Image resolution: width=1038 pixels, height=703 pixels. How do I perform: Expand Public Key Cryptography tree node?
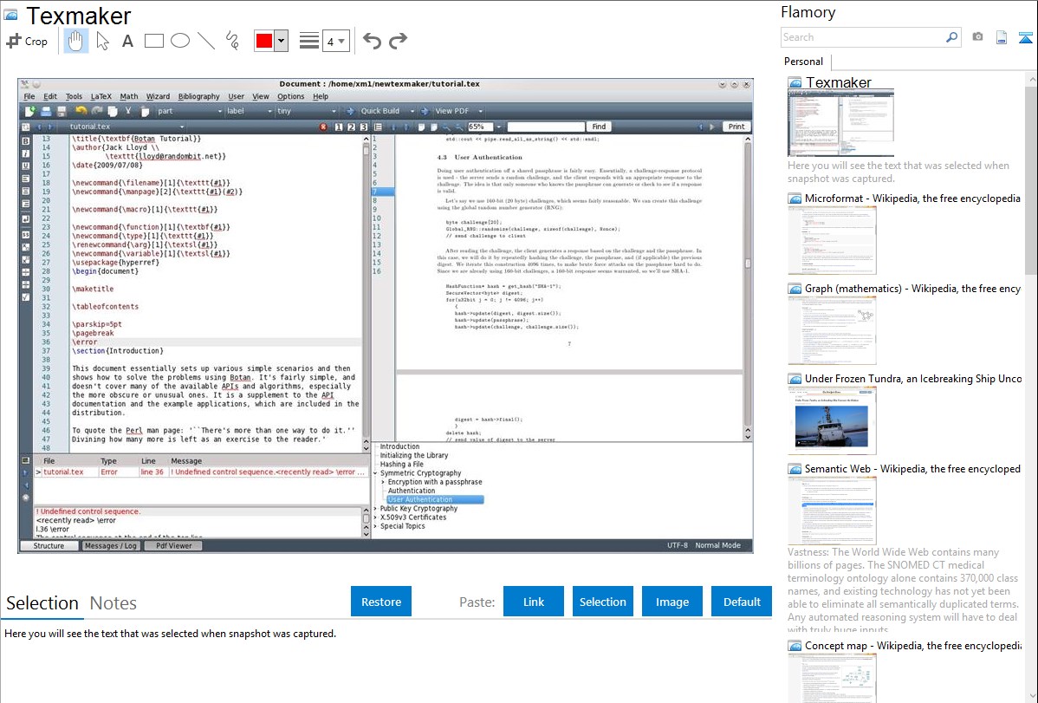375,508
